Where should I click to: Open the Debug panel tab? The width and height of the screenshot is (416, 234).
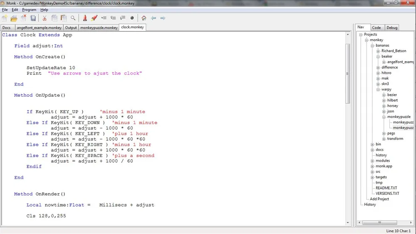point(392,28)
